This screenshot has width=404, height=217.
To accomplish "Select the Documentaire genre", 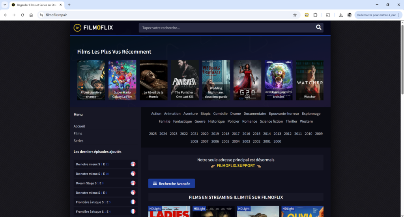I will pos(255,114).
